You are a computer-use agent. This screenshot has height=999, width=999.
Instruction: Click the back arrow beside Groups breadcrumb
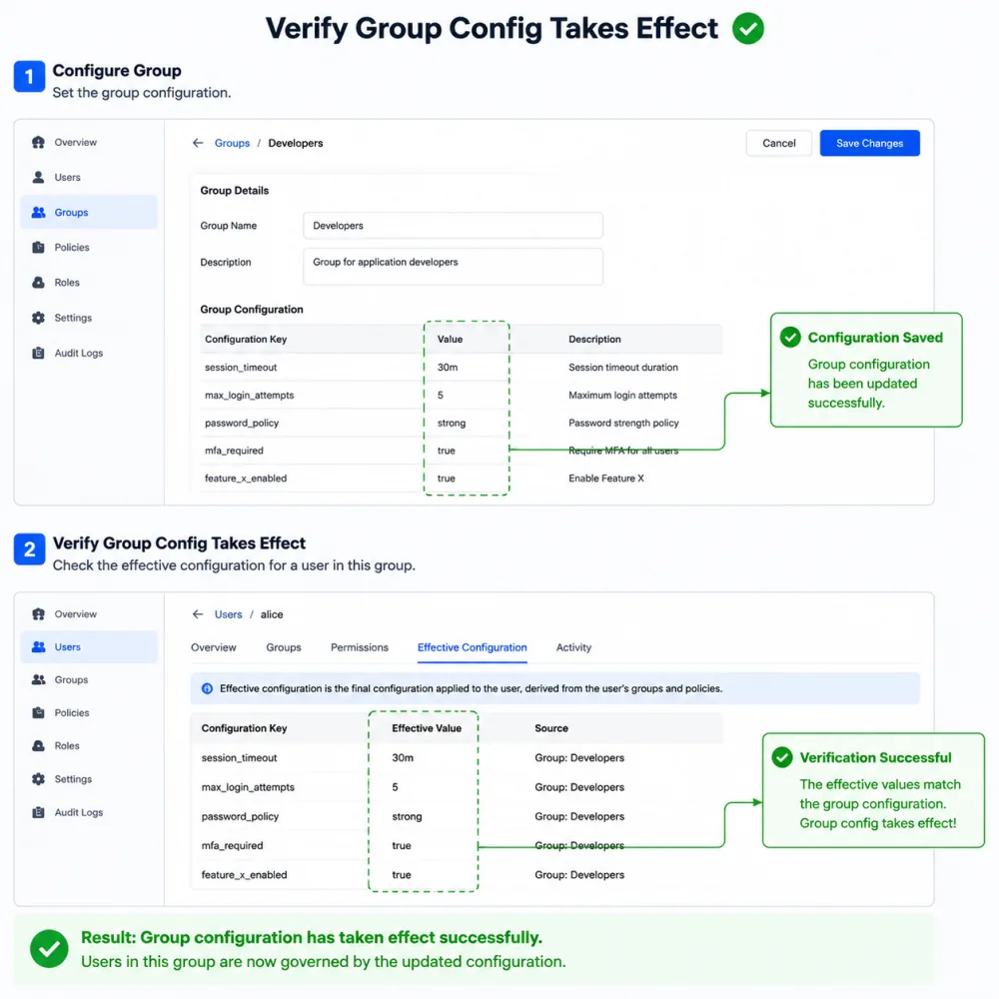point(198,143)
